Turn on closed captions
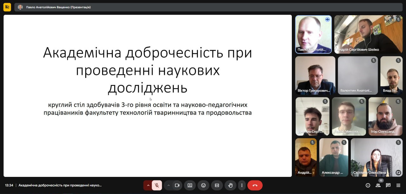The image size is (406, 194). (x=217, y=185)
